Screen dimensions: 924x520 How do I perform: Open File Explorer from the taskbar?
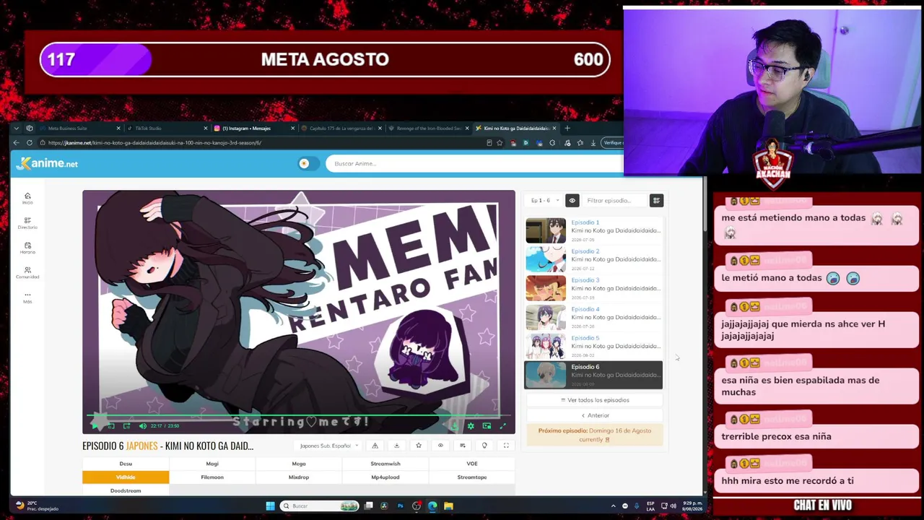point(448,506)
